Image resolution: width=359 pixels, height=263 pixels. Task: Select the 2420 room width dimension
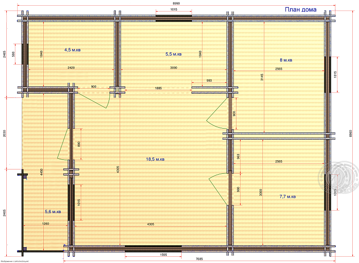click(71, 68)
